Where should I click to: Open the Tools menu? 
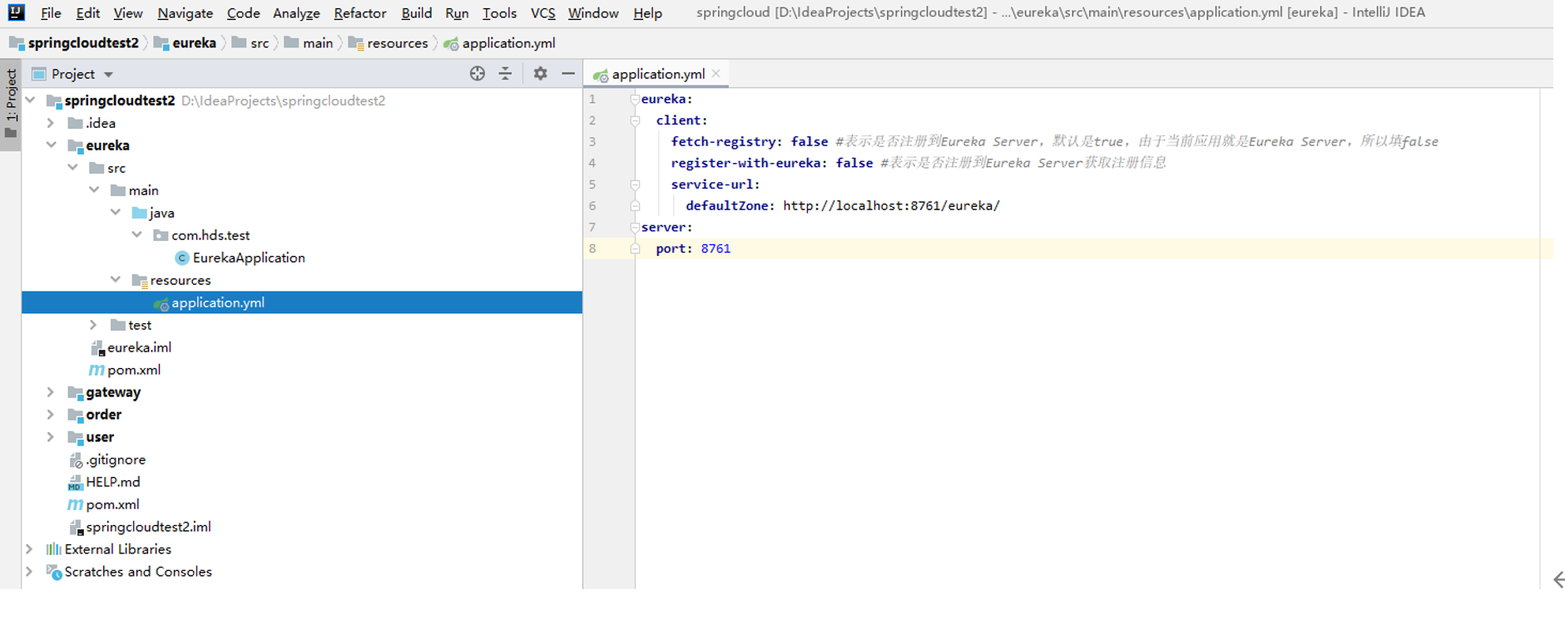coord(499,13)
